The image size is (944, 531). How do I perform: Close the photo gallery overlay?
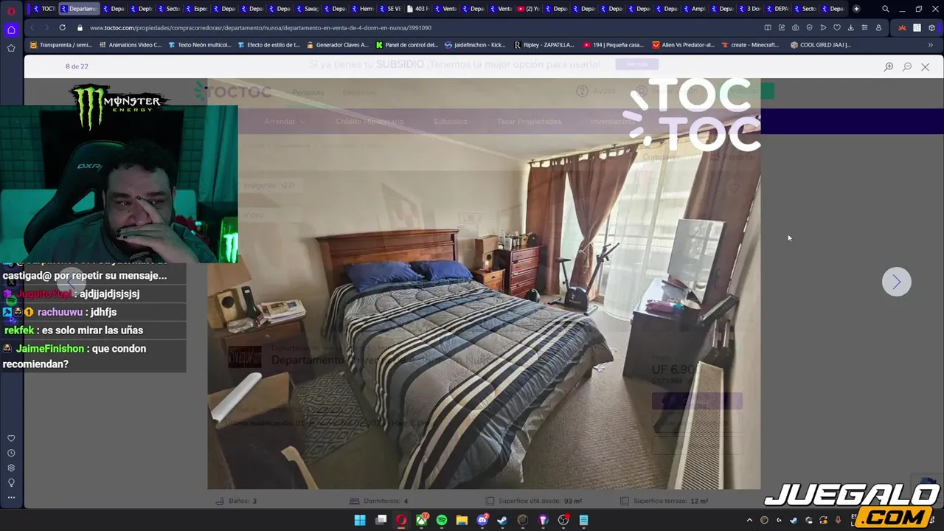click(x=925, y=66)
